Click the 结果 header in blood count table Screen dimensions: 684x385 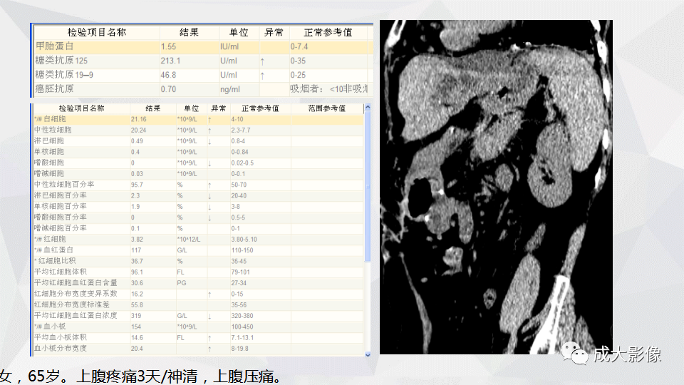tap(153, 108)
